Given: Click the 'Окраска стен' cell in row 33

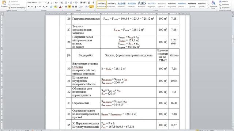Looking at the screenshot, I should tap(86, 103).
